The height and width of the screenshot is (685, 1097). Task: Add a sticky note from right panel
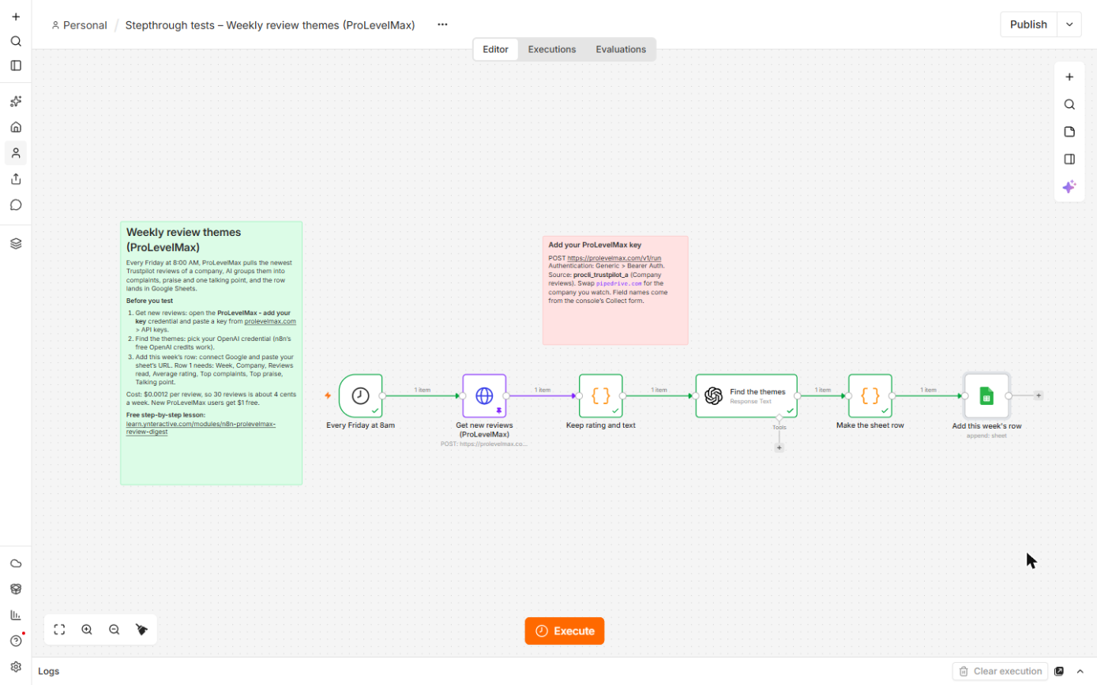(x=1069, y=132)
